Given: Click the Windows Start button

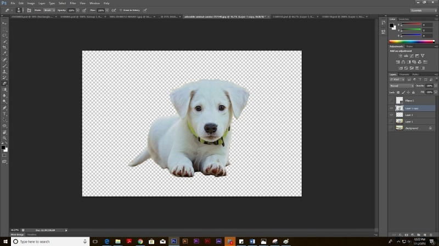Looking at the screenshot, I should [5, 242].
